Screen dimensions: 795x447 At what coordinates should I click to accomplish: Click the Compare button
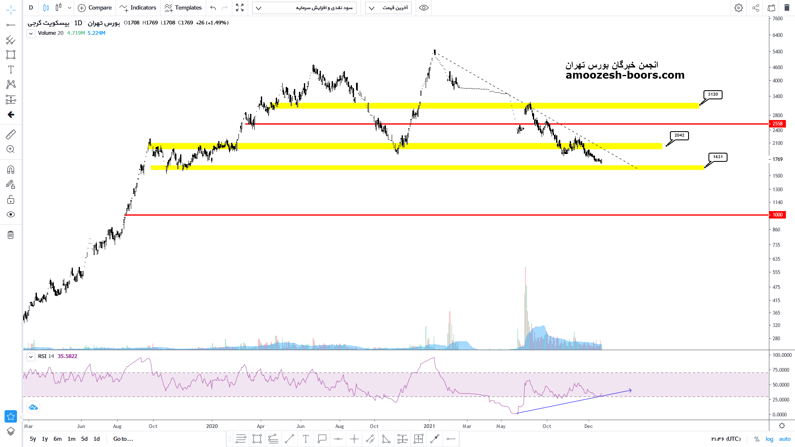(x=95, y=8)
